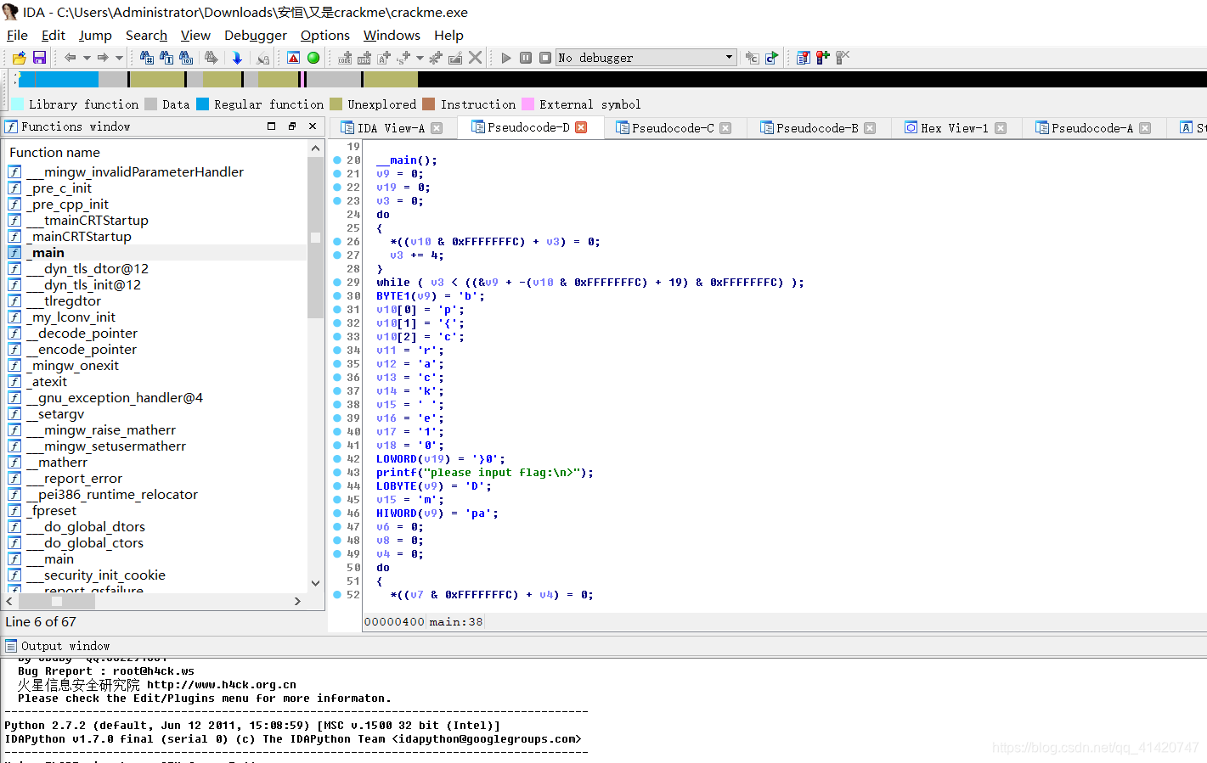Select __decode_pointer function
This screenshot has height=763, width=1207.
tap(156, 334)
